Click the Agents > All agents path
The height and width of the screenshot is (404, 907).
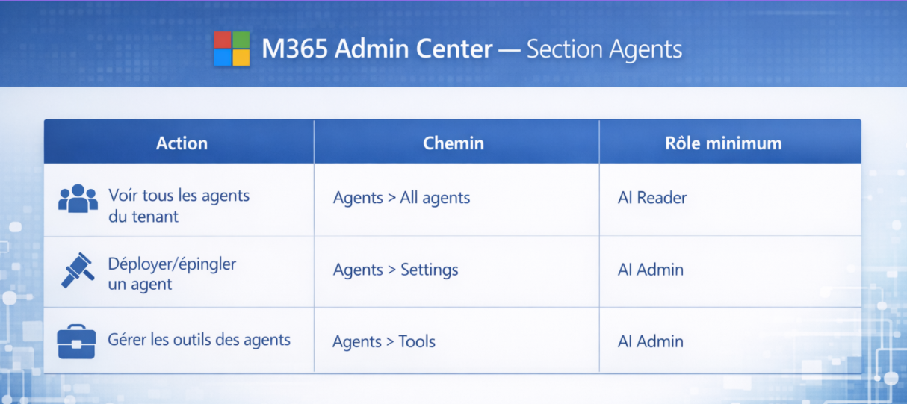click(x=401, y=198)
